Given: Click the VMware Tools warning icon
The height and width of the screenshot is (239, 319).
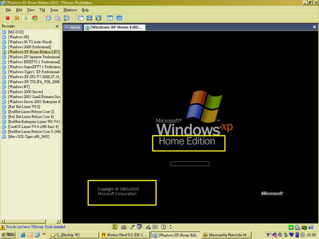Looking at the screenshot, I should click(3, 227).
